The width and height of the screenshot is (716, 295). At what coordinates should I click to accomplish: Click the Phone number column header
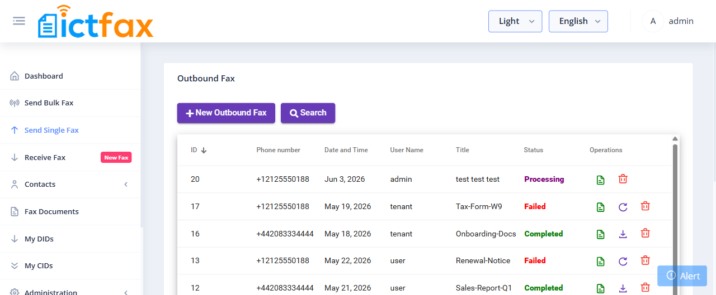coord(279,150)
